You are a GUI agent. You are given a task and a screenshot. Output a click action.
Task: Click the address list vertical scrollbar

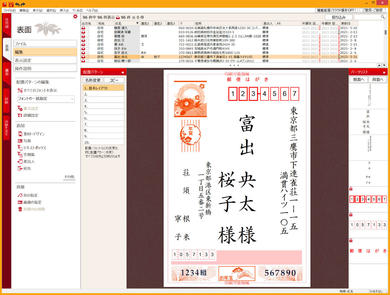coord(385,33)
